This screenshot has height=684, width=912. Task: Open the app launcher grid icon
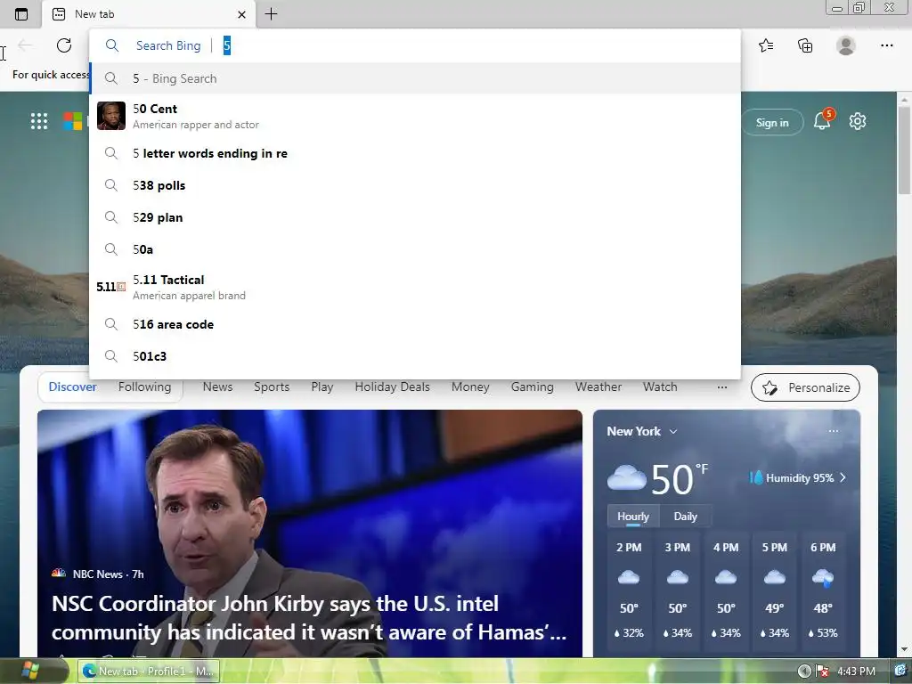pyautogui.click(x=39, y=121)
